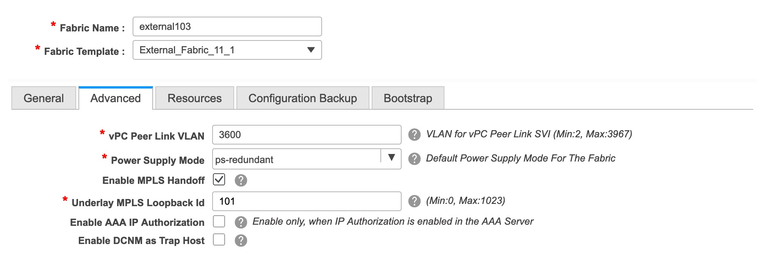Open help for Power Supply Mode
Viewport: 757px width, 258px height.
414,159
